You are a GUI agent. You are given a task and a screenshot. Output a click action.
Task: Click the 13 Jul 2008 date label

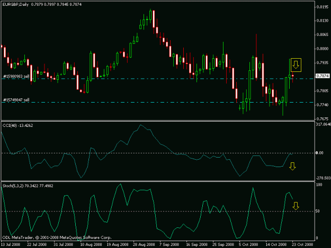click(11, 244)
